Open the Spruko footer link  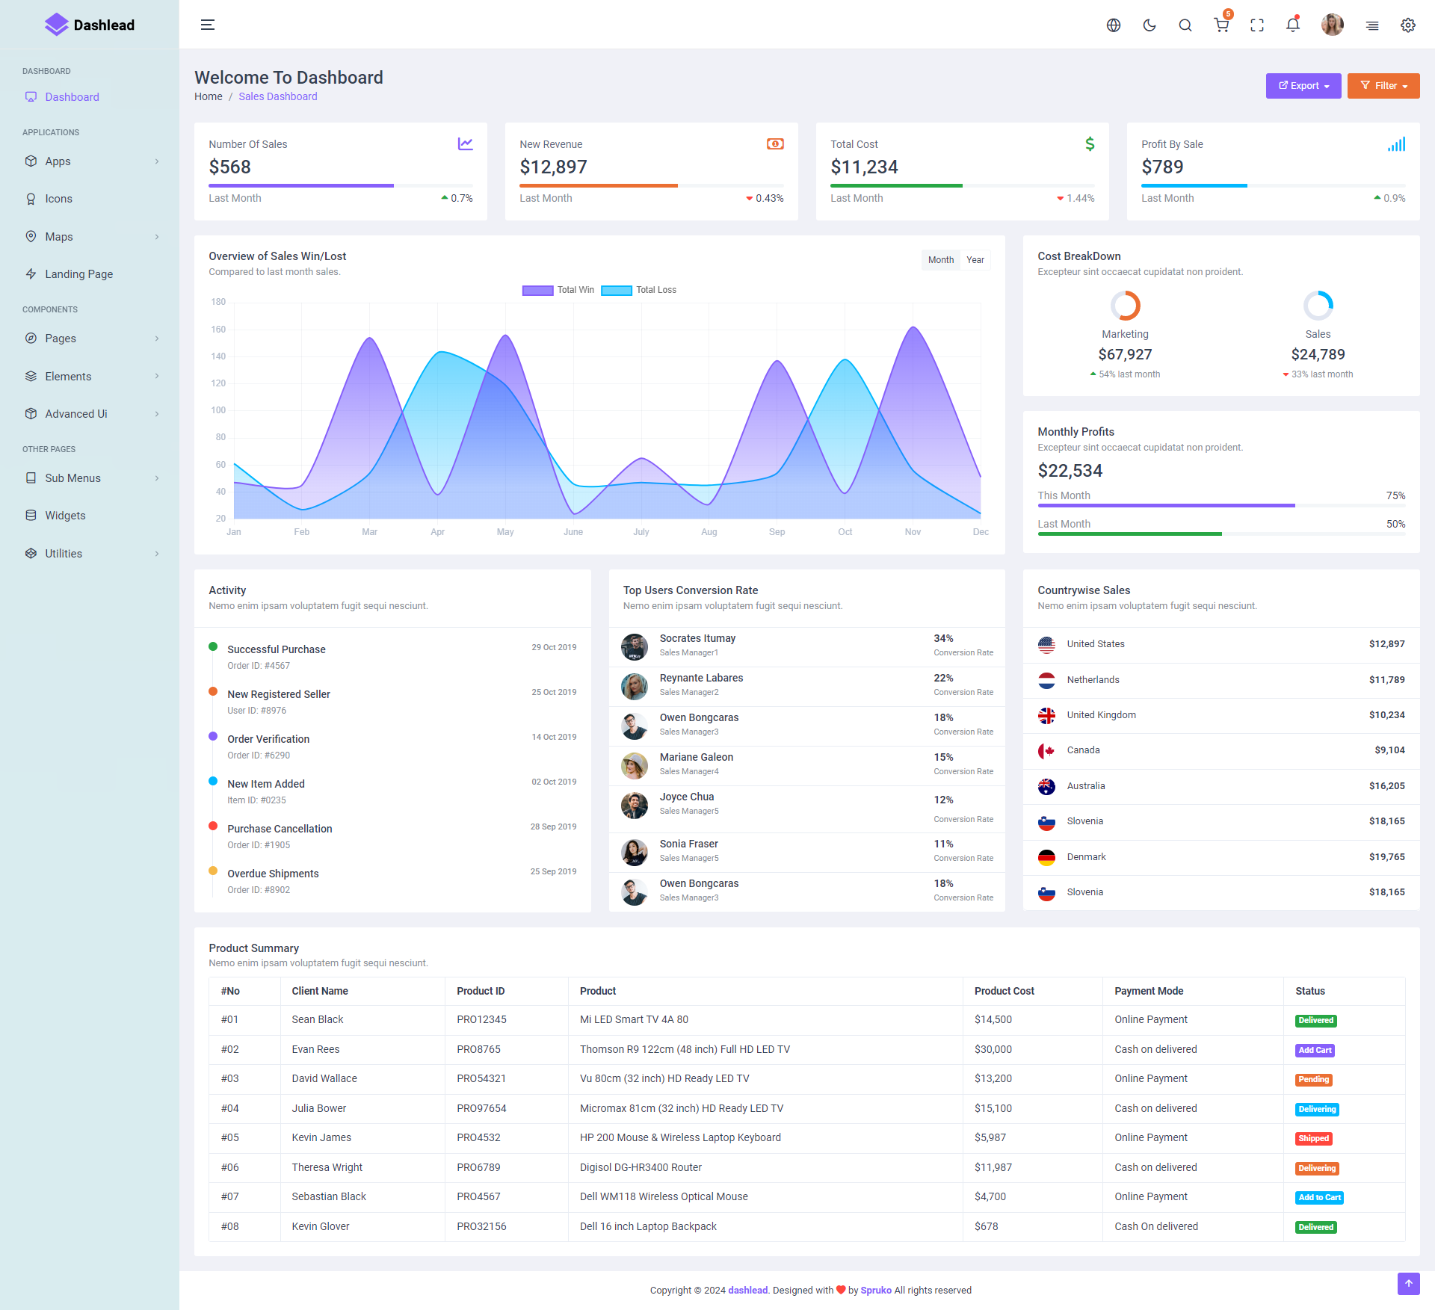tap(876, 1291)
